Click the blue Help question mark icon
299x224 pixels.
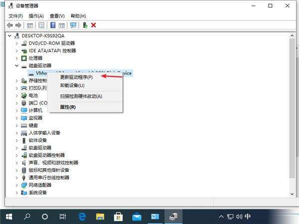pyautogui.click(x=53, y=25)
